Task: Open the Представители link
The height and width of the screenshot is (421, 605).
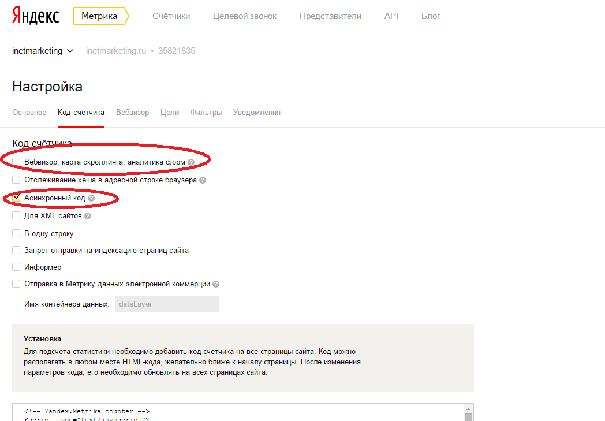Action: (330, 16)
